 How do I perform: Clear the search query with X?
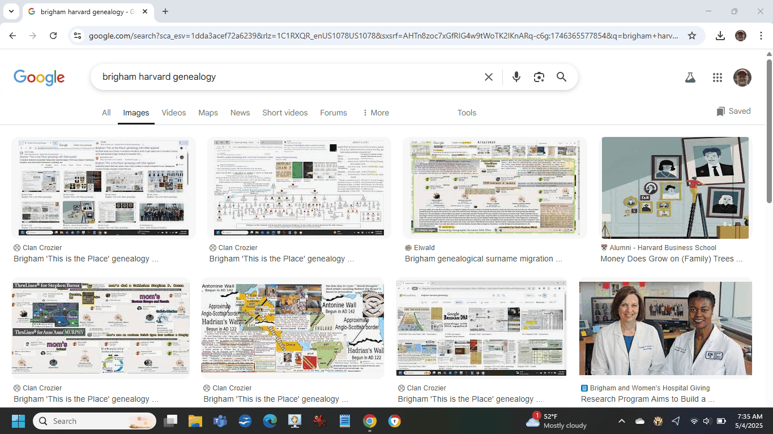[x=489, y=77]
